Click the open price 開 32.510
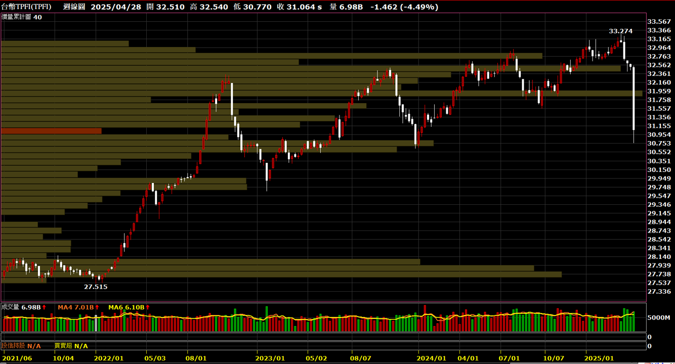This screenshot has height=364, width=675. (x=165, y=7)
